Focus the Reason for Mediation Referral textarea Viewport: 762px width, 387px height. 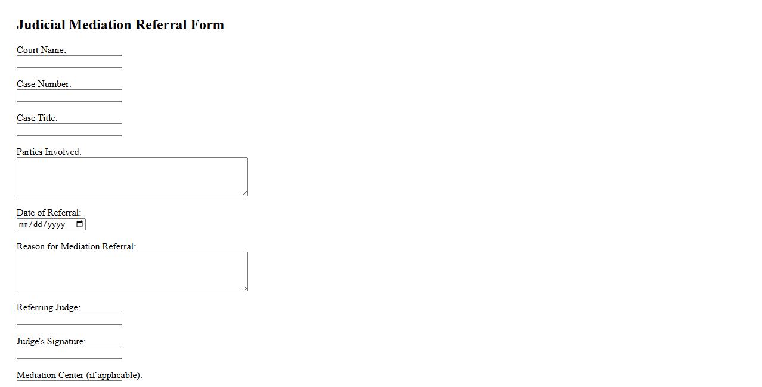coord(132,271)
